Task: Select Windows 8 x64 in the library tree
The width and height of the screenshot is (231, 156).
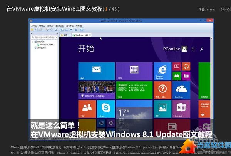Action: pyautogui.click(x=45, y=45)
